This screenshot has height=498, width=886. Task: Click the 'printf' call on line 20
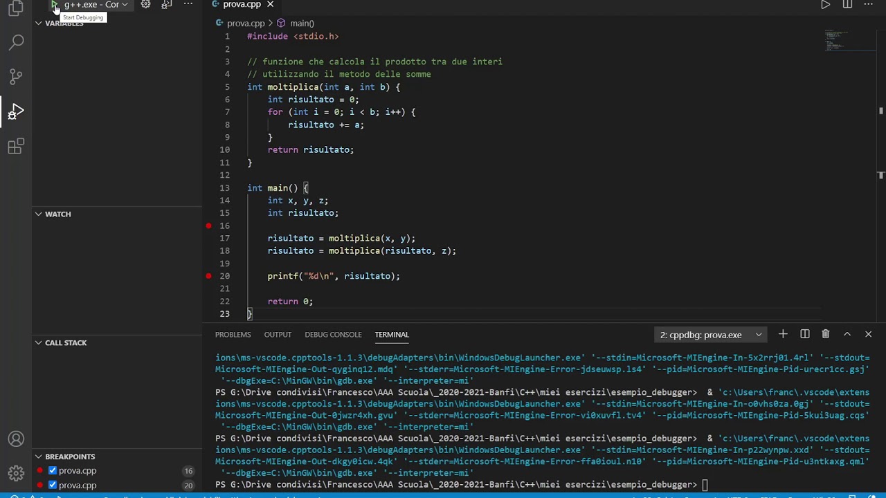[283, 276]
